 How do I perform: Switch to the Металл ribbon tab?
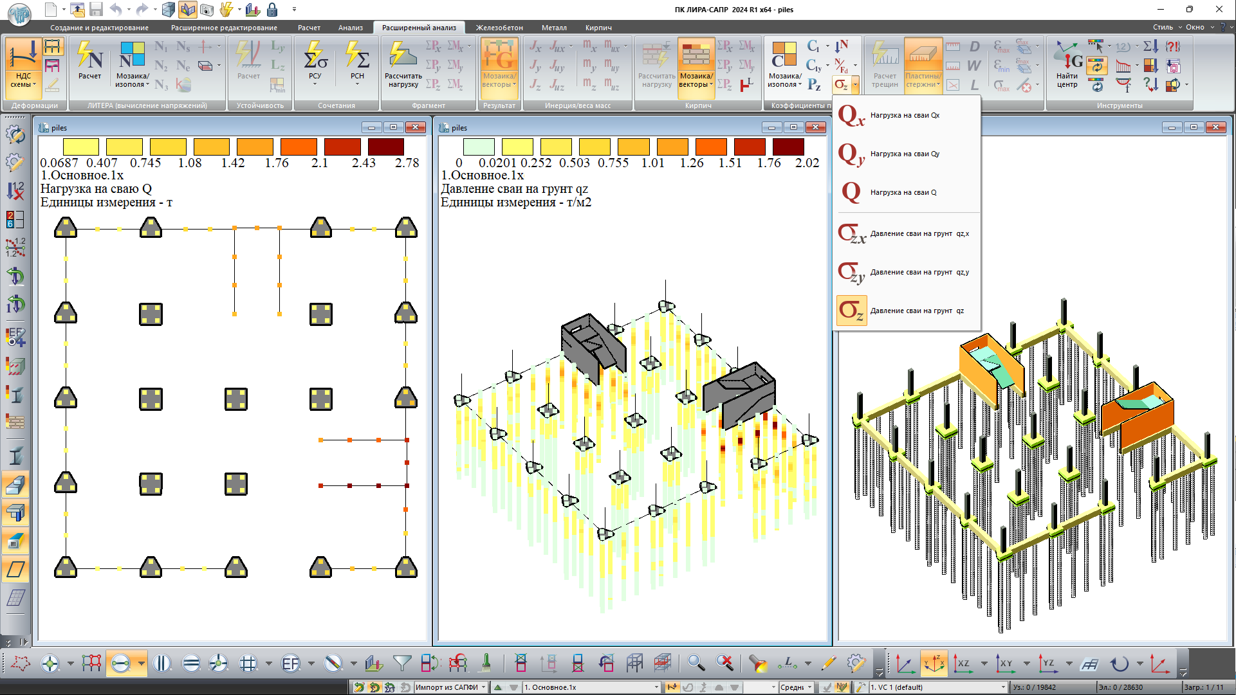click(x=553, y=28)
